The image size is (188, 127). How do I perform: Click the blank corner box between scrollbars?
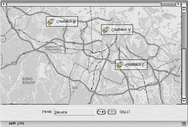184,4
